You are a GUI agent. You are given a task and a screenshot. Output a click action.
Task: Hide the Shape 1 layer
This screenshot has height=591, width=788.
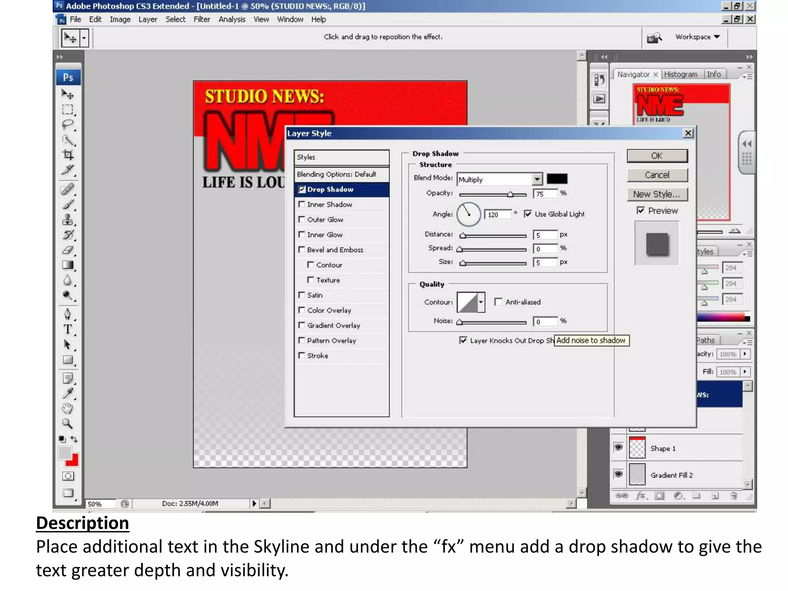click(618, 447)
